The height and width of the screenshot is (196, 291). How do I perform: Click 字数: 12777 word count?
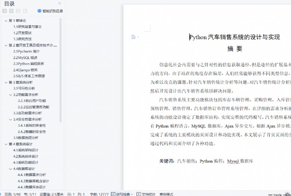click(x=99, y=194)
